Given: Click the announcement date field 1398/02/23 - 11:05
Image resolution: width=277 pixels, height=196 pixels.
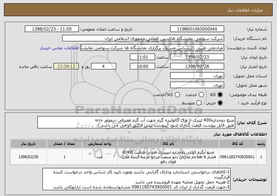Looking at the screenshot, I should pyautogui.click(x=52, y=29).
